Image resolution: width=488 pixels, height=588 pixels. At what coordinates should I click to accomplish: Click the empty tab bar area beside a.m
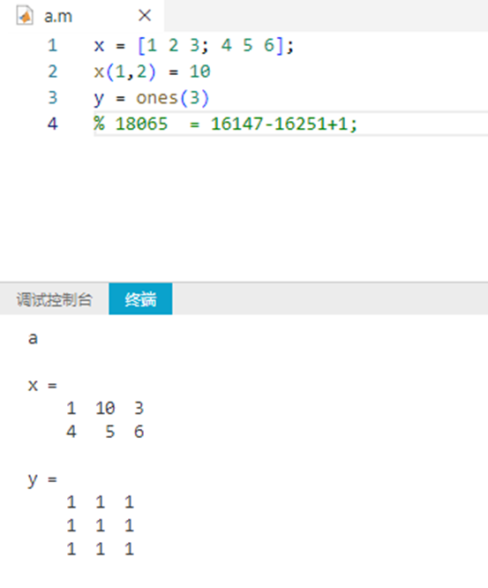coord(327,16)
